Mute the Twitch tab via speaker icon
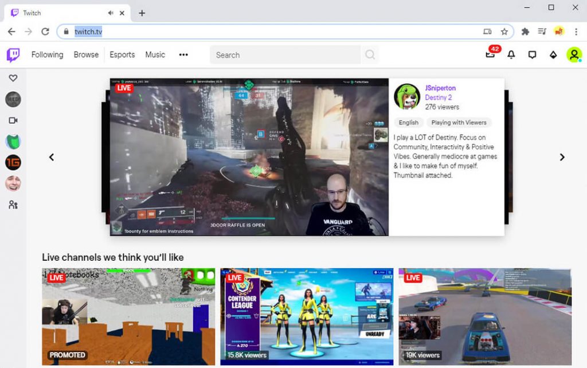The image size is (587, 368). coord(111,13)
